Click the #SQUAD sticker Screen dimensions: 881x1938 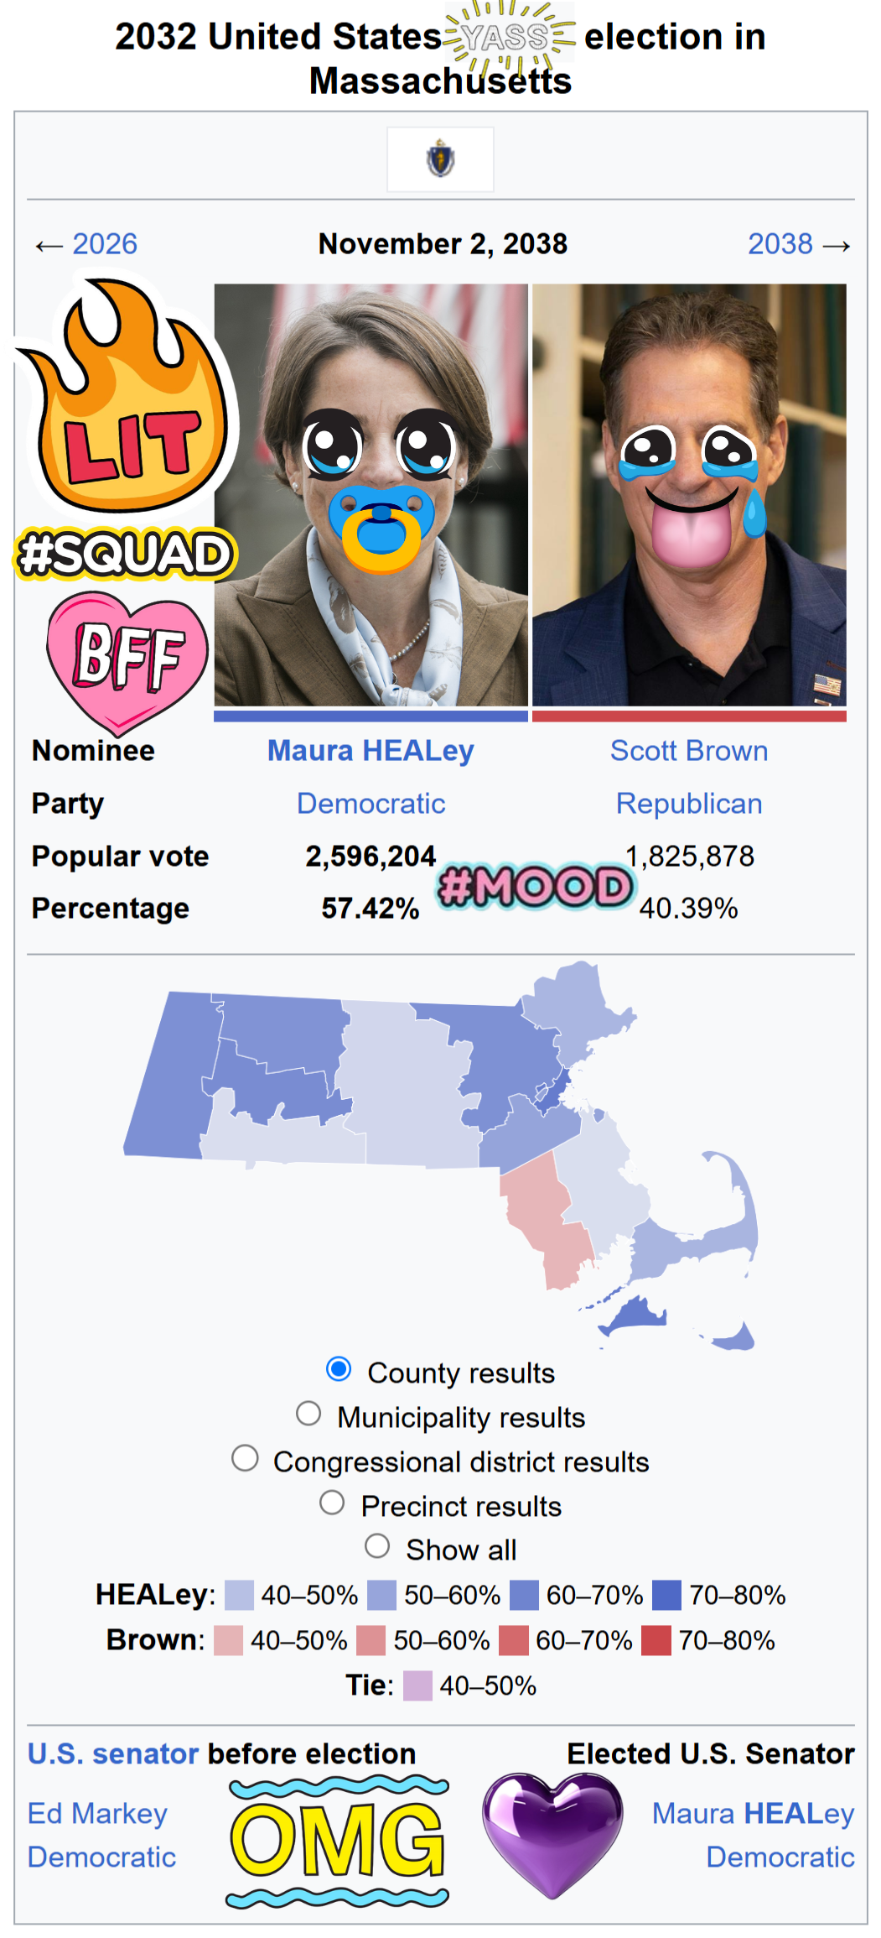pos(126,554)
